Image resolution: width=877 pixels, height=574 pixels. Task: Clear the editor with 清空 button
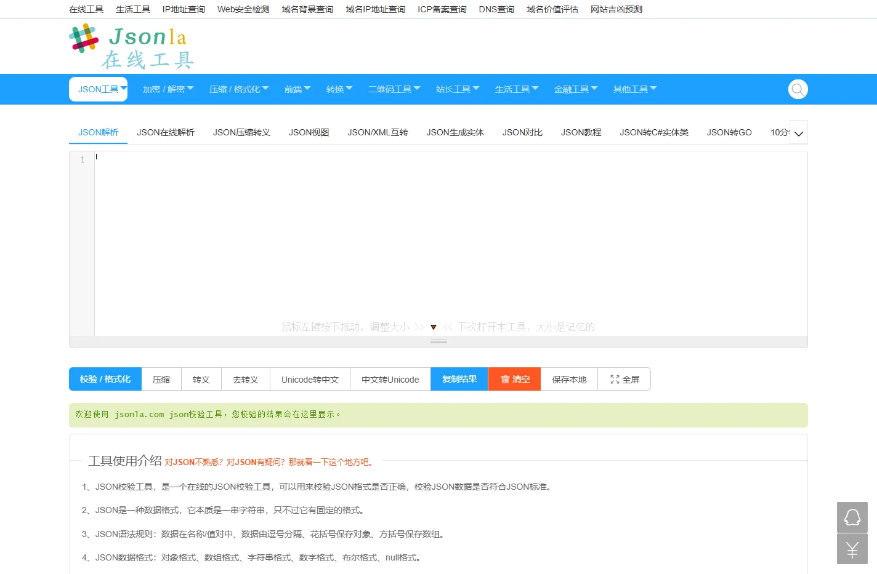pos(515,379)
